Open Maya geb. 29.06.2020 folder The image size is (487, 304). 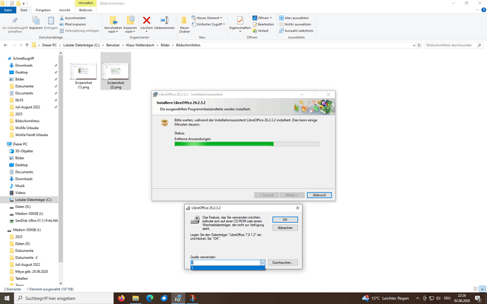click(x=31, y=272)
